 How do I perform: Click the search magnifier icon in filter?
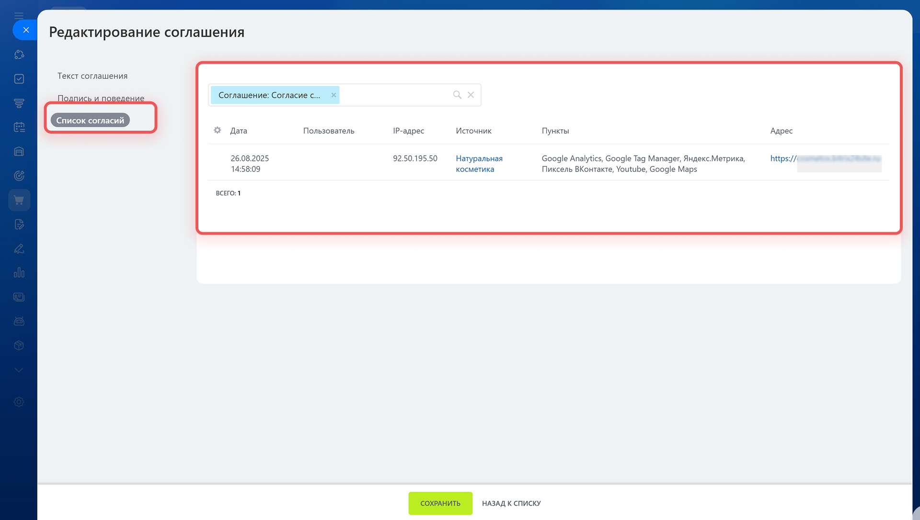(457, 95)
